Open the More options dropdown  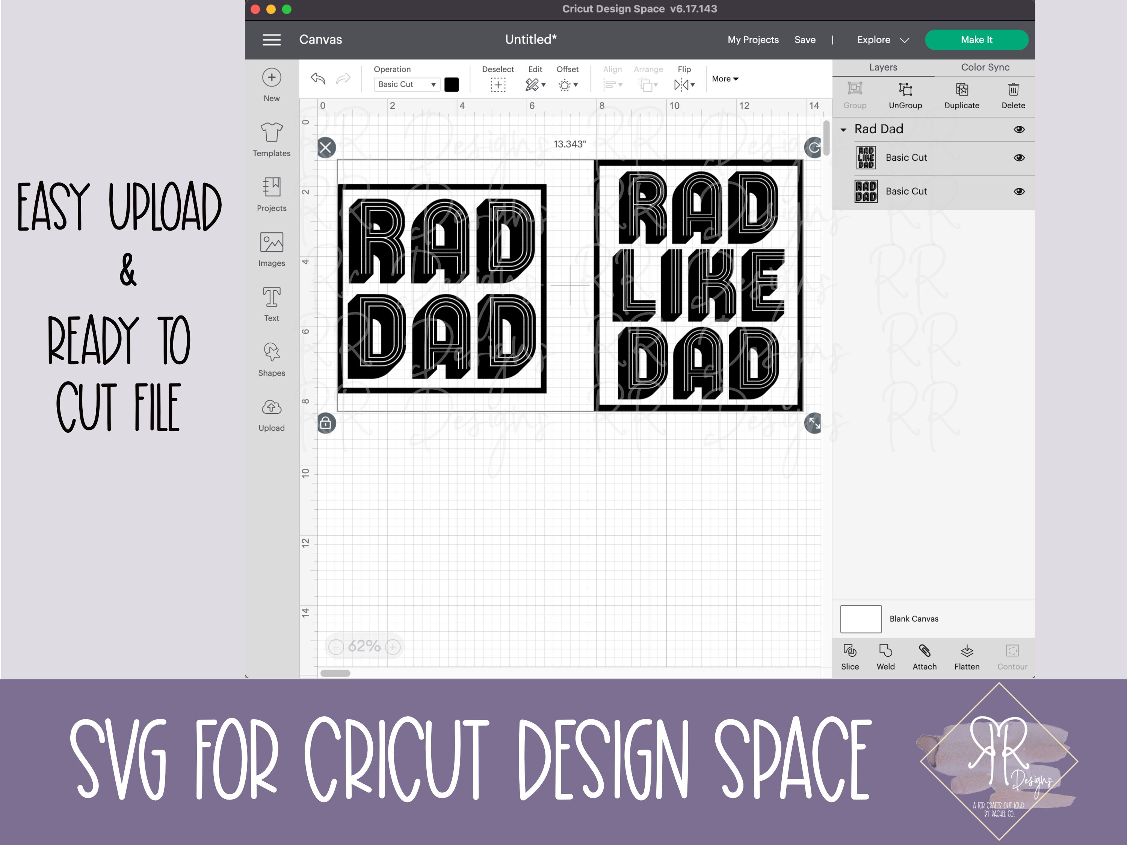(725, 78)
